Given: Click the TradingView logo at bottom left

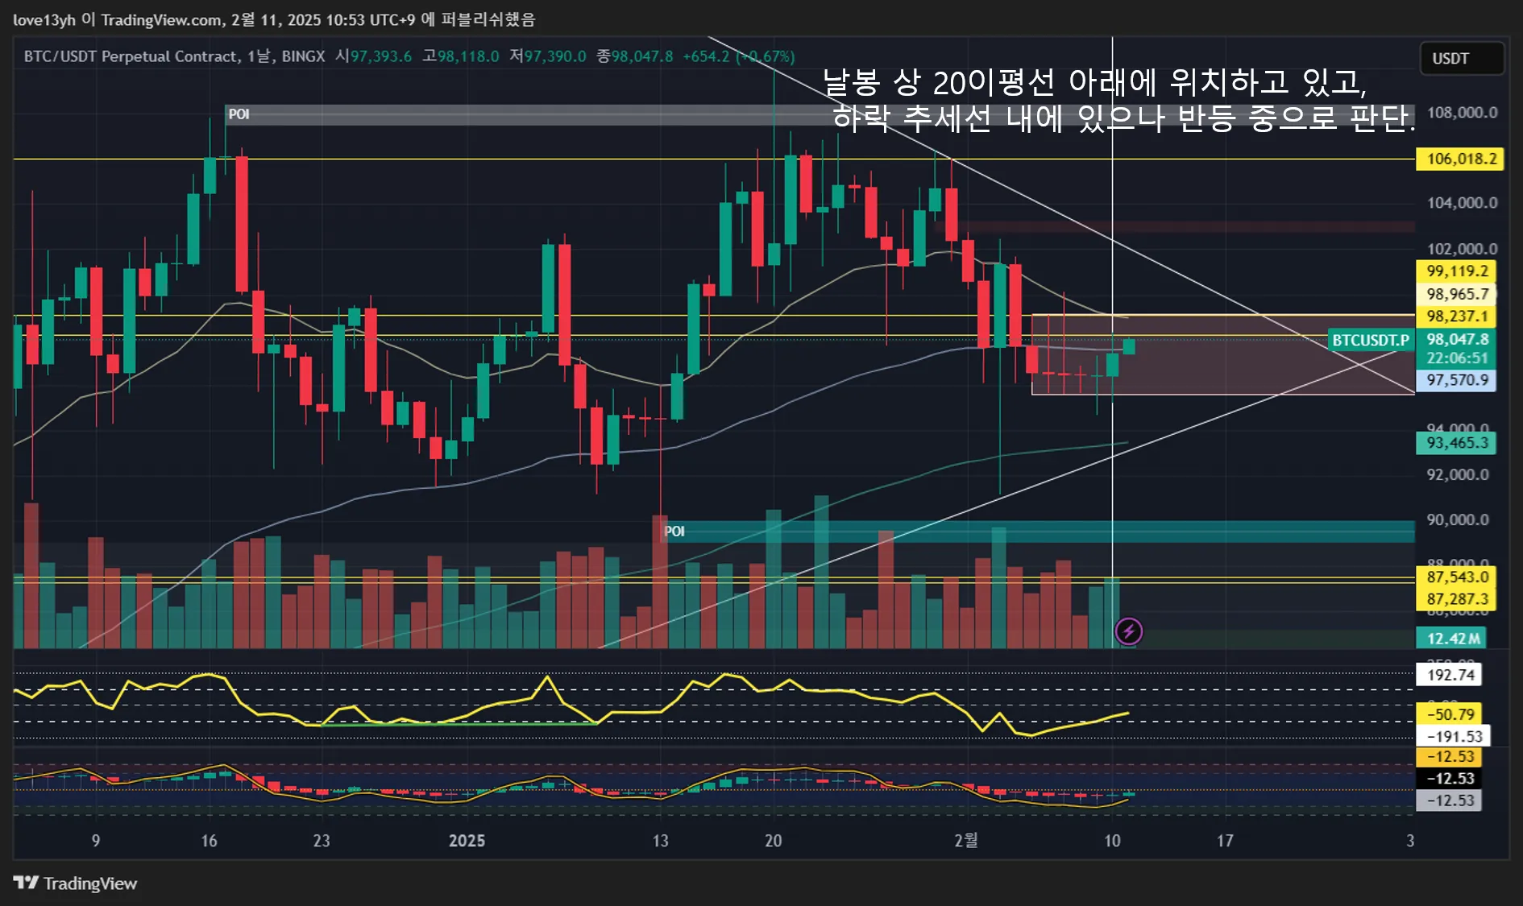Looking at the screenshot, I should click(x=75, y=883).
